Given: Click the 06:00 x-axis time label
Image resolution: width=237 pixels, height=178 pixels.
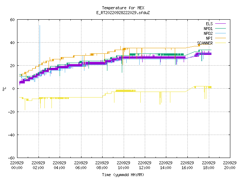Looking at the screenshot, I should click(81, 168).
